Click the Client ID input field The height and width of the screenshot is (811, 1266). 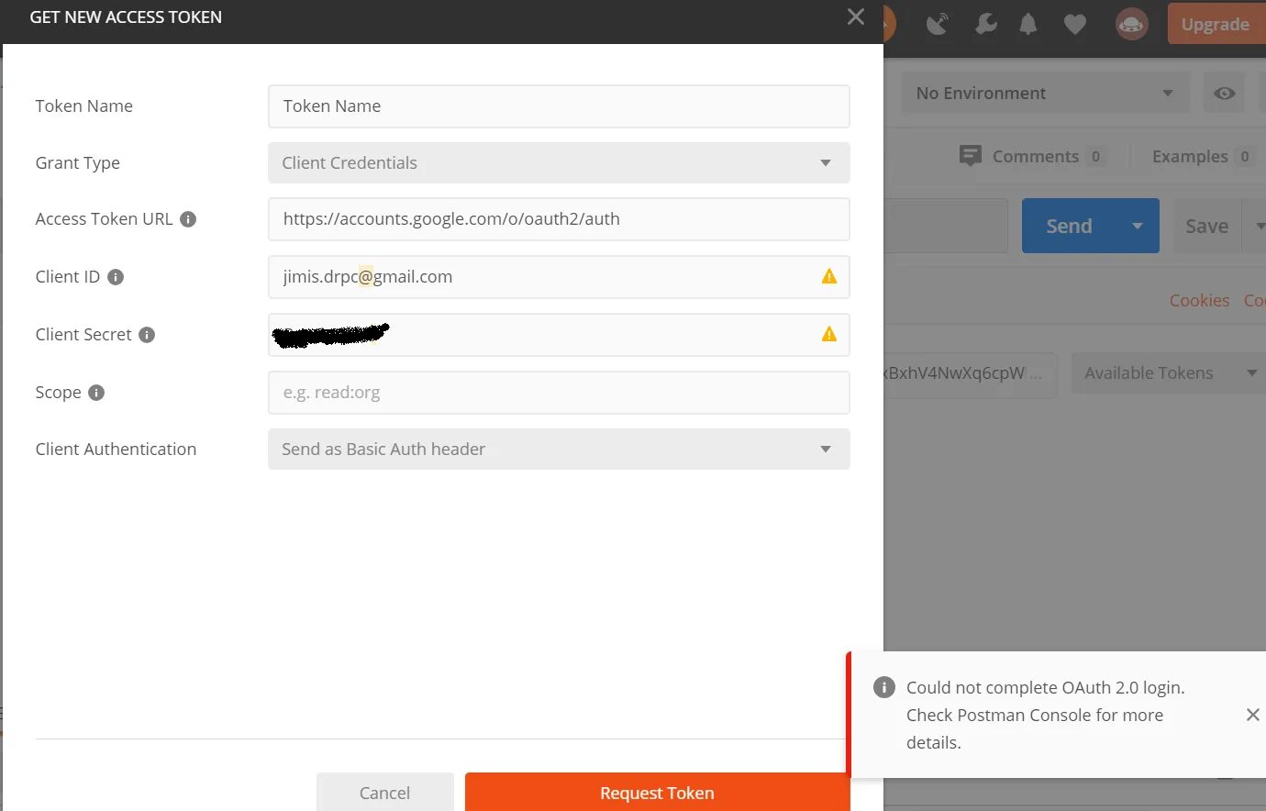click(x=559, y=277)
